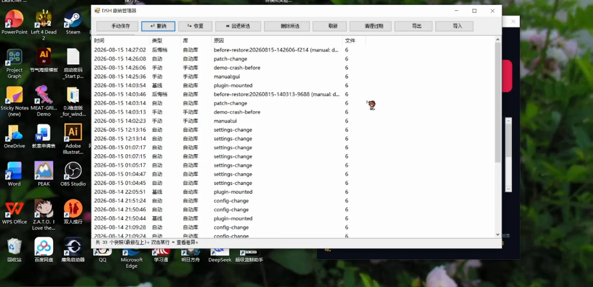Select the Sticky Notes (new) icon
593x287 pixels.
14,101
